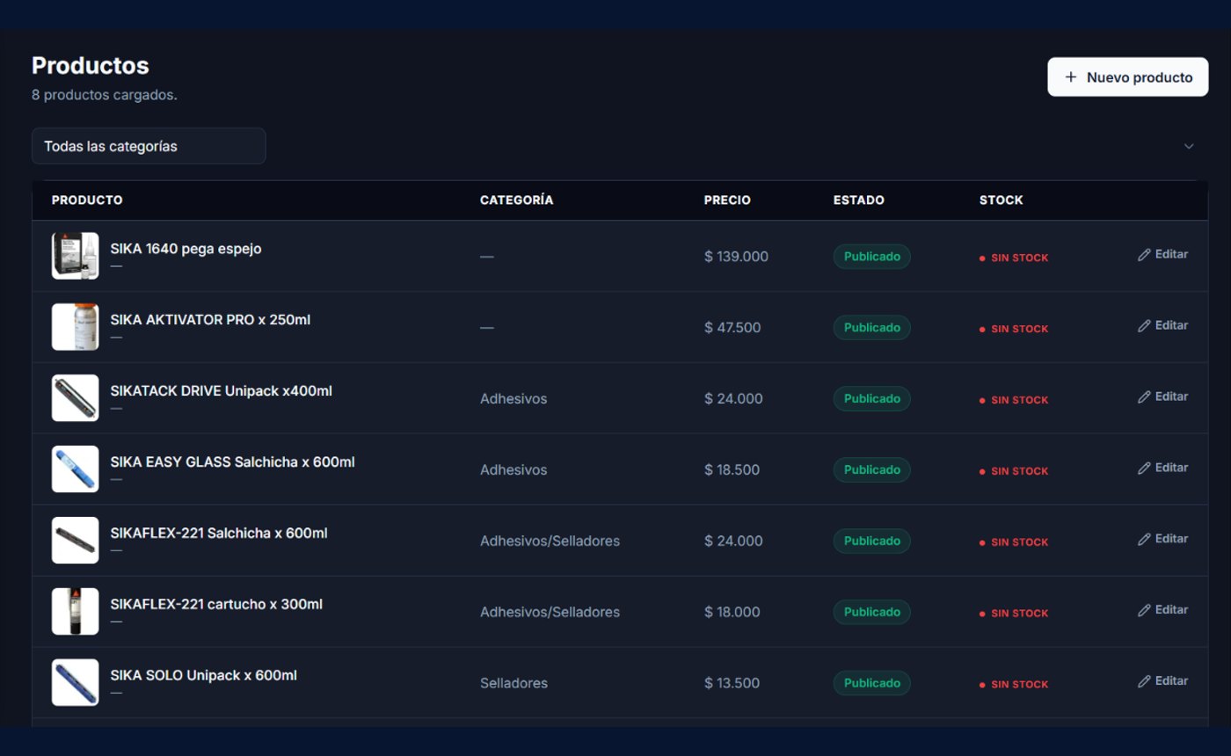Open SIKA 1640 pega espejo product thumbnail

[x=76, y=256]
